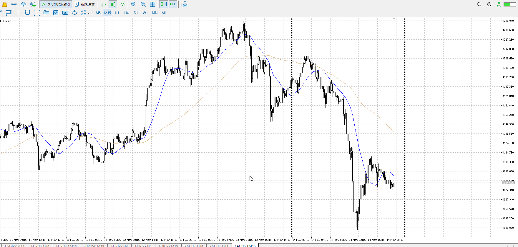This screenshot has height=247, width=518.
Task: Open the user account profile icon
Action: (x=489, y=4)
